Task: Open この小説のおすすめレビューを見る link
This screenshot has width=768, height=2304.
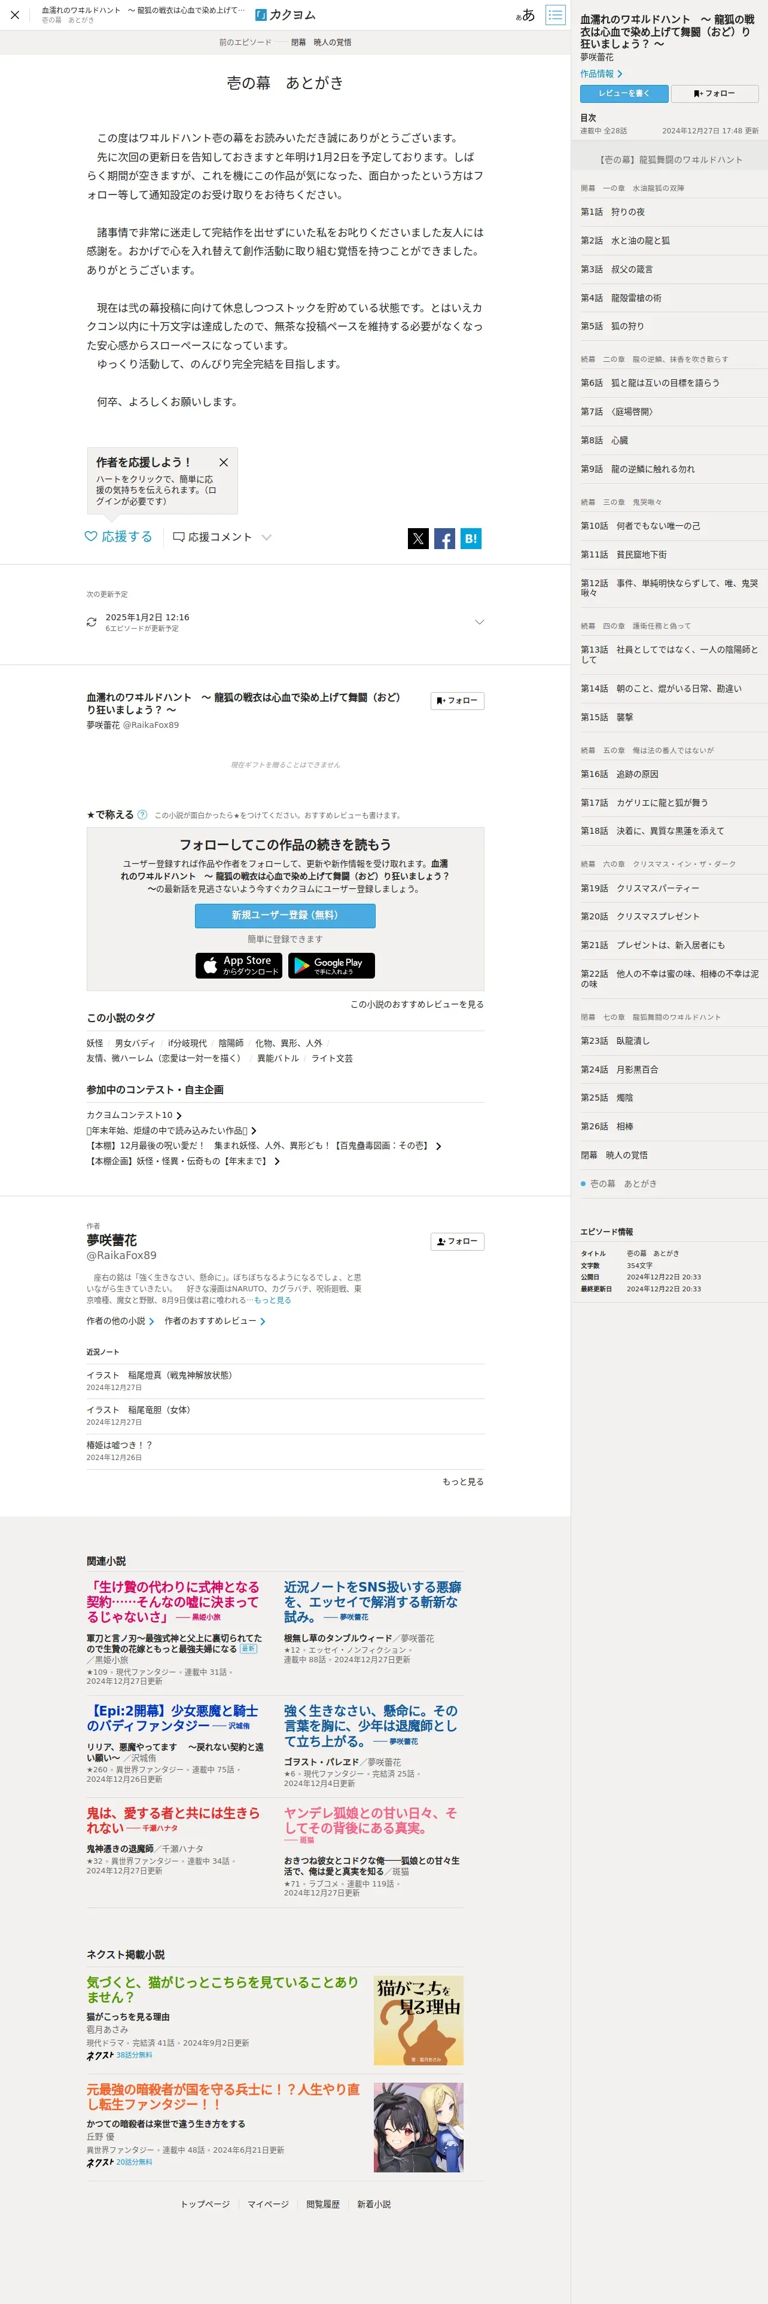Action: point(417,1004)
